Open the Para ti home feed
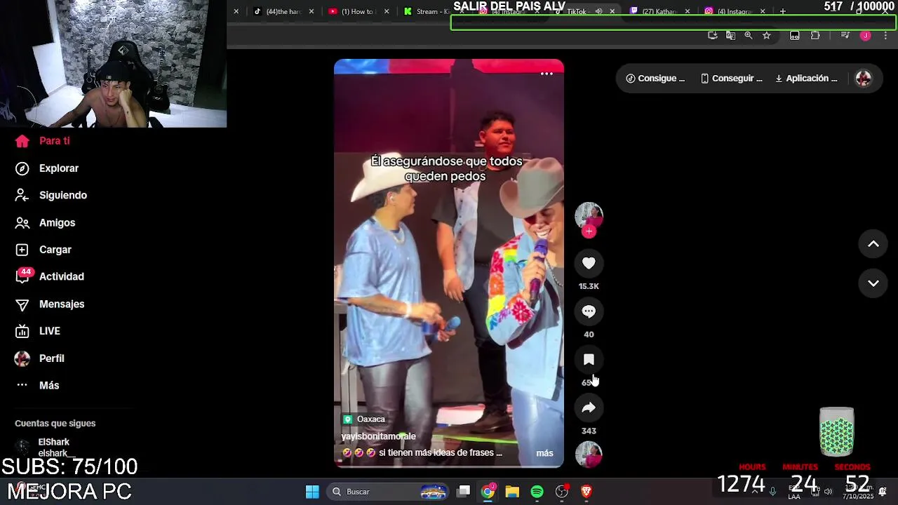 (42, 141)
